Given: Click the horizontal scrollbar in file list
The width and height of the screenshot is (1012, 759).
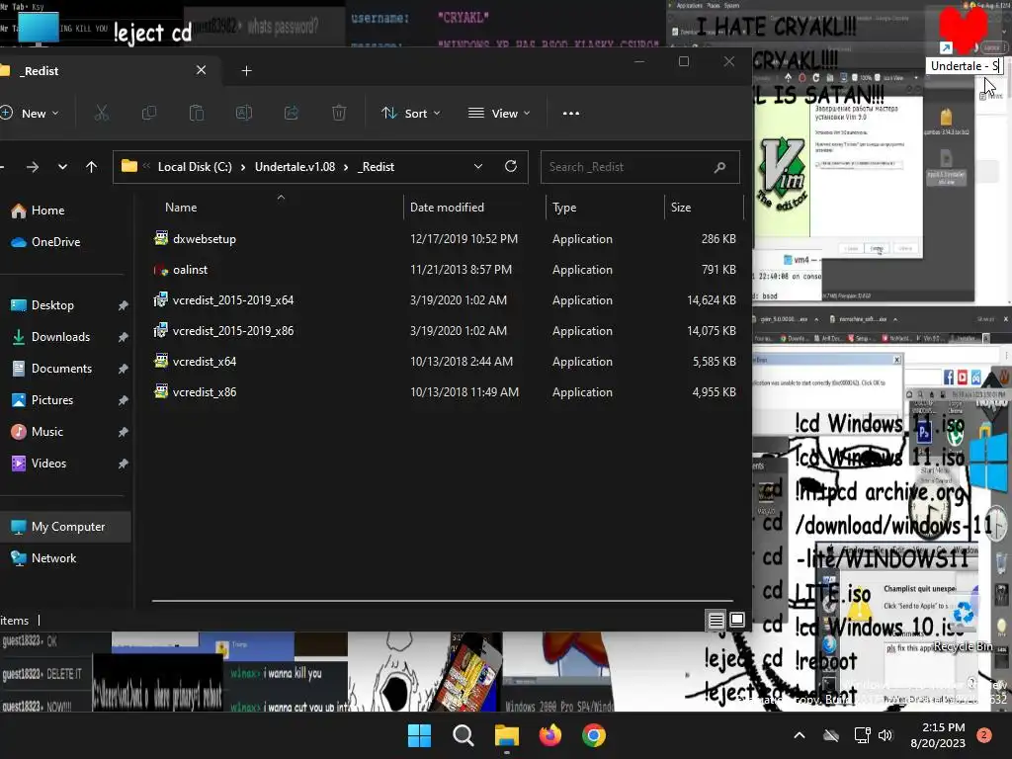Looking at the screenshot, I should (x=442, y=600).
